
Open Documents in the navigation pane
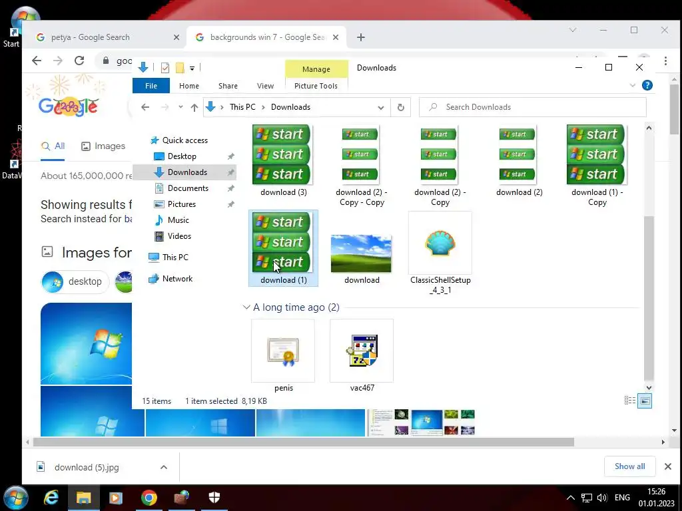click(x=188, y=188)
